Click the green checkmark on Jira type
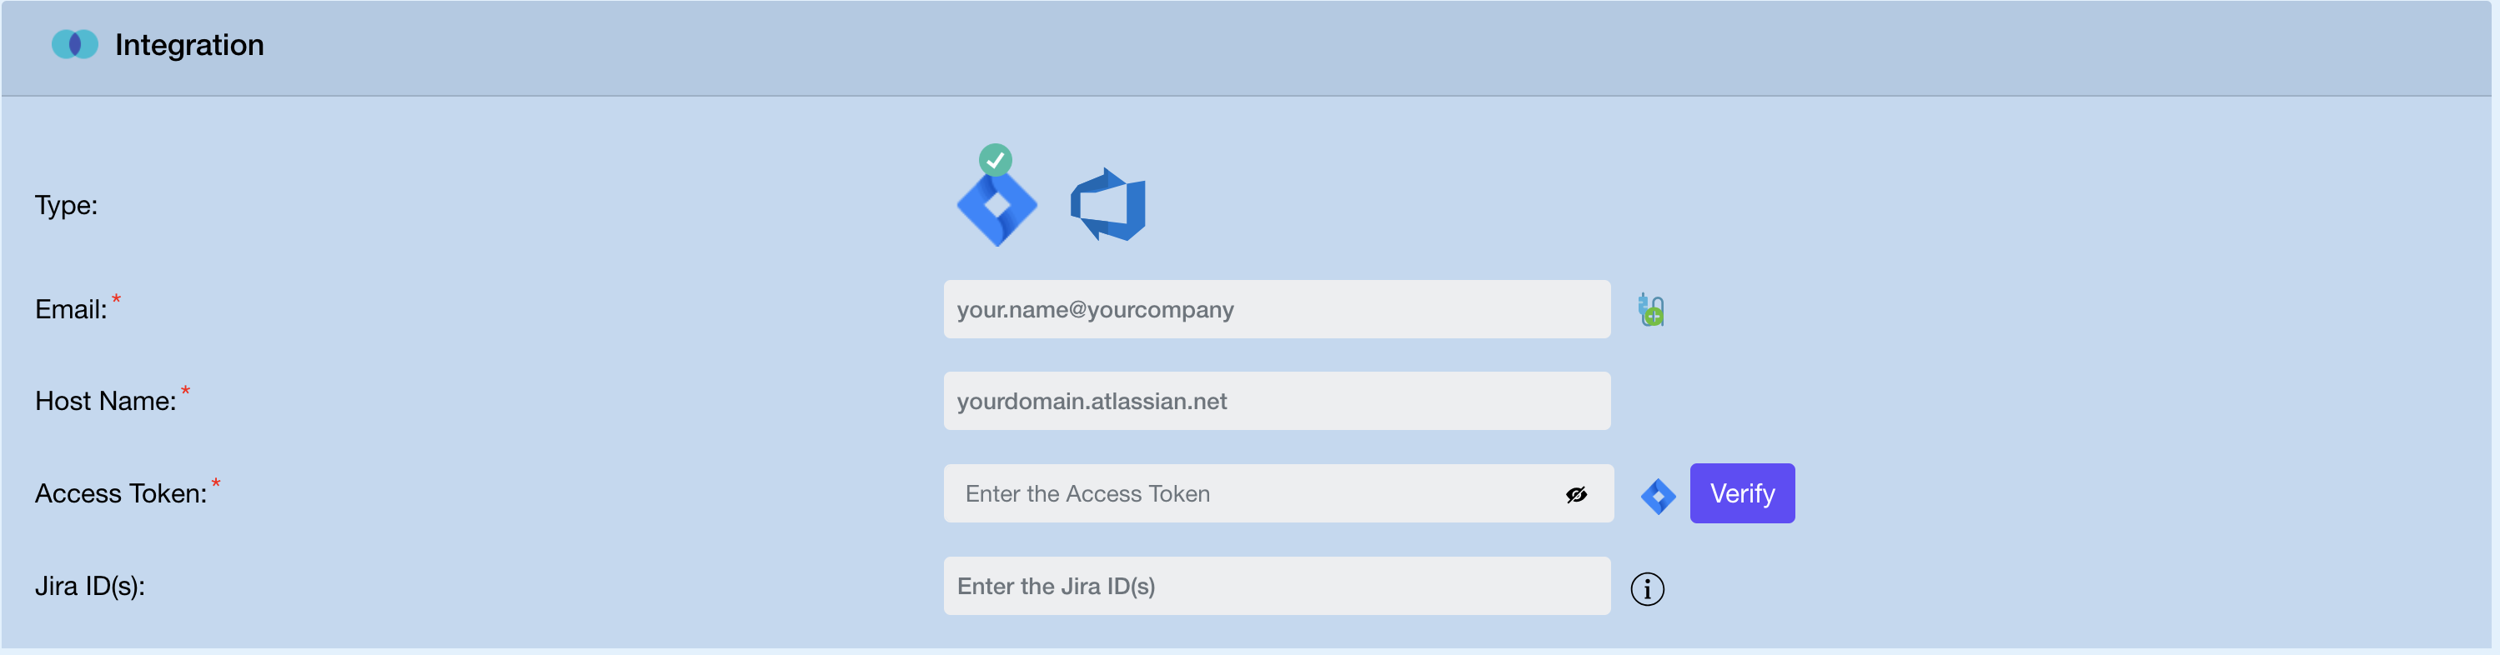Image resolution: width=2500 pixels, height=655 pixels. [996, 159]
